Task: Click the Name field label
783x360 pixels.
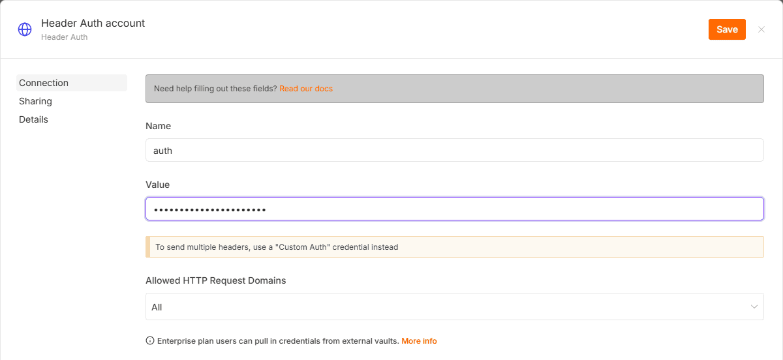Action: (158, 126)
